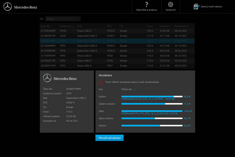Click the 44,73 GB size cell
This screenshot has height=157, width=235.
[x=164, y=46]
